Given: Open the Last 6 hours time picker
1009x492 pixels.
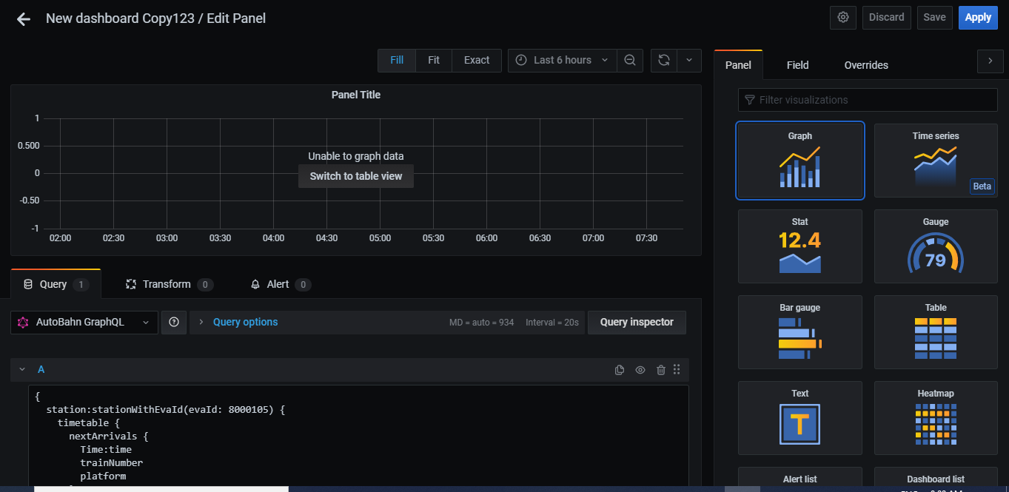Looking at the screenshot, I should click(x=561, y=60).
